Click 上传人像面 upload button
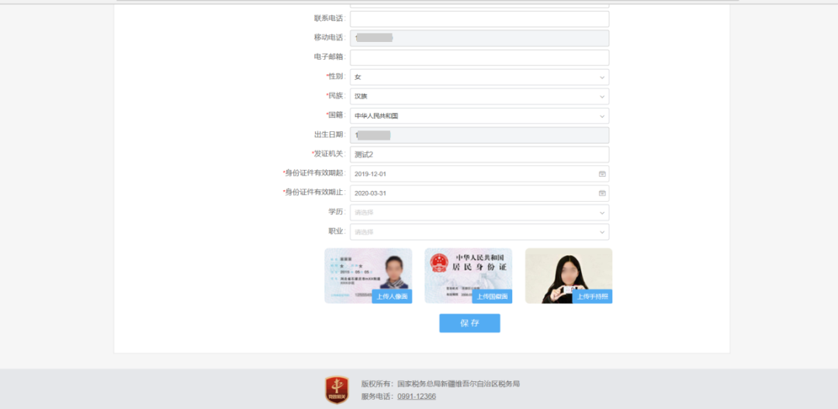The image size is (838, 409). tap(392, 296)
